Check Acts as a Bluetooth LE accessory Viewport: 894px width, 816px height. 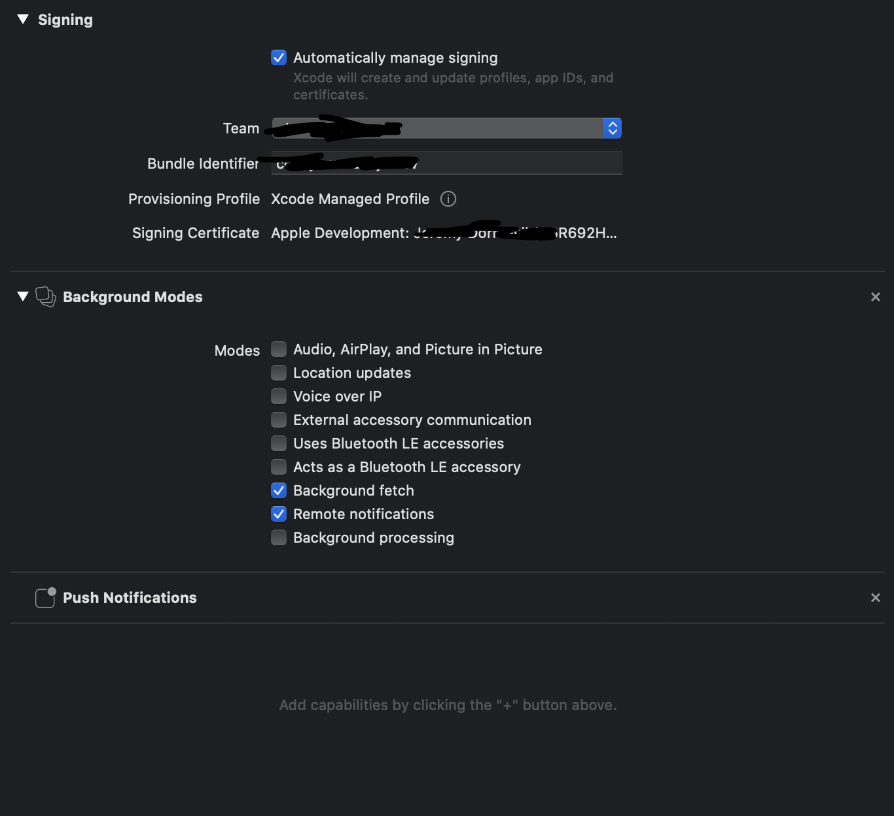[x=279, y=467]
